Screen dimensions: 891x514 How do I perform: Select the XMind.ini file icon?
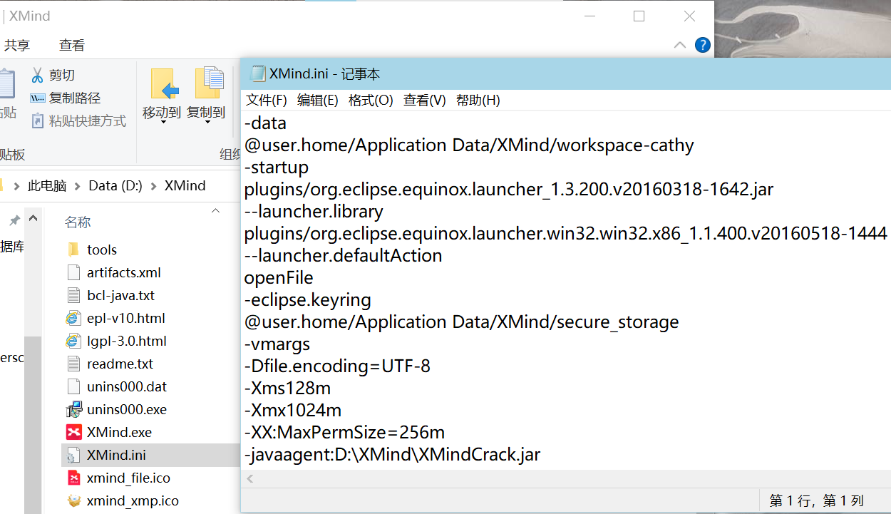(73, 455)
